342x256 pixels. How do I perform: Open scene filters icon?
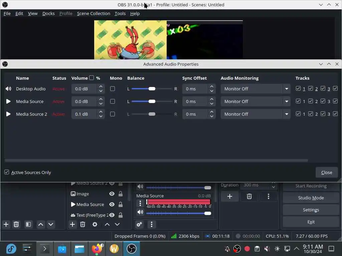(x=28, y=224)
